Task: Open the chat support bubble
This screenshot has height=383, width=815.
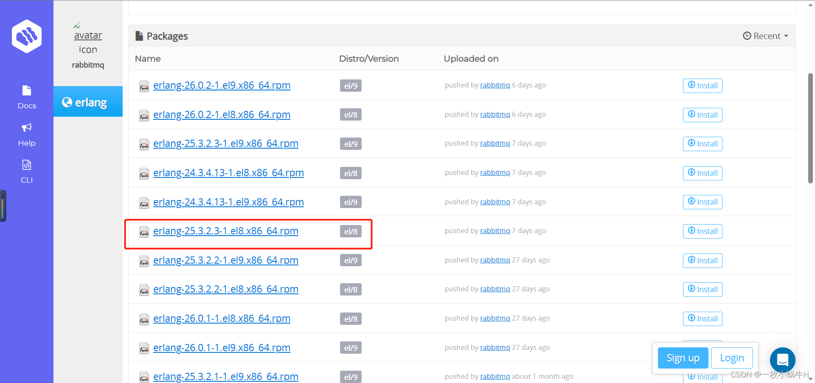Action: (x=783, y=360)
